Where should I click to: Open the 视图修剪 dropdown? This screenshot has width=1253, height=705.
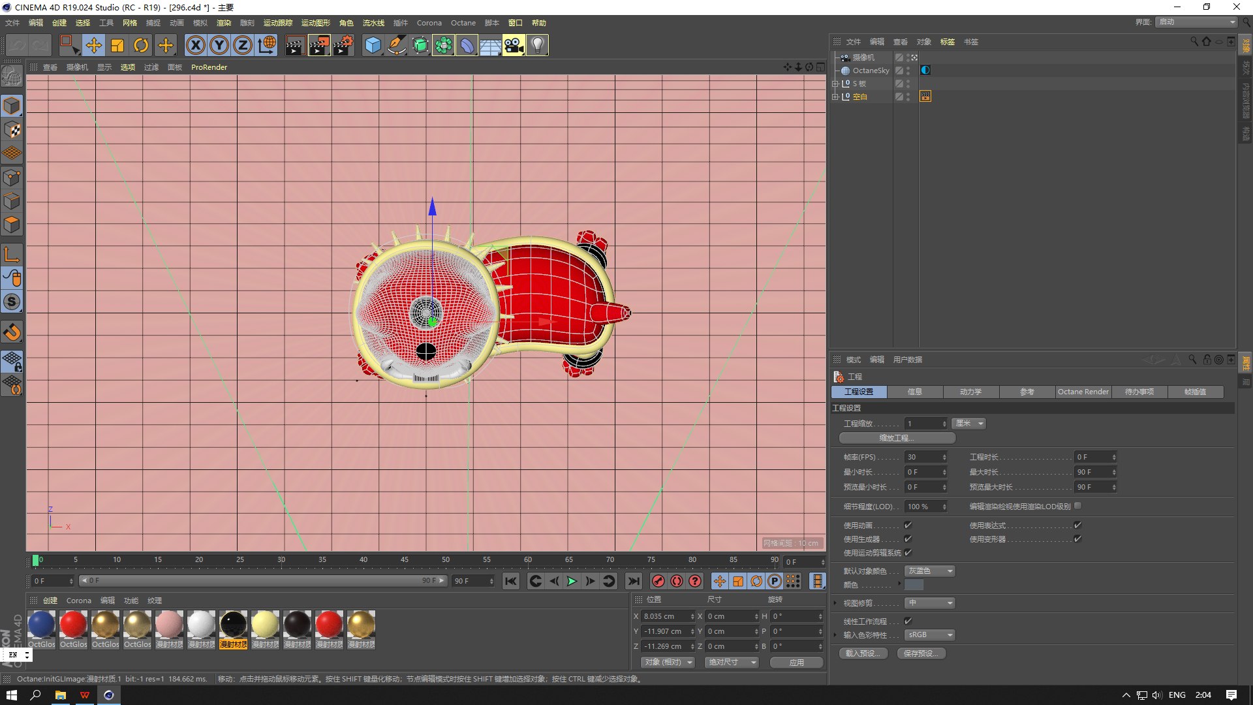930,603
